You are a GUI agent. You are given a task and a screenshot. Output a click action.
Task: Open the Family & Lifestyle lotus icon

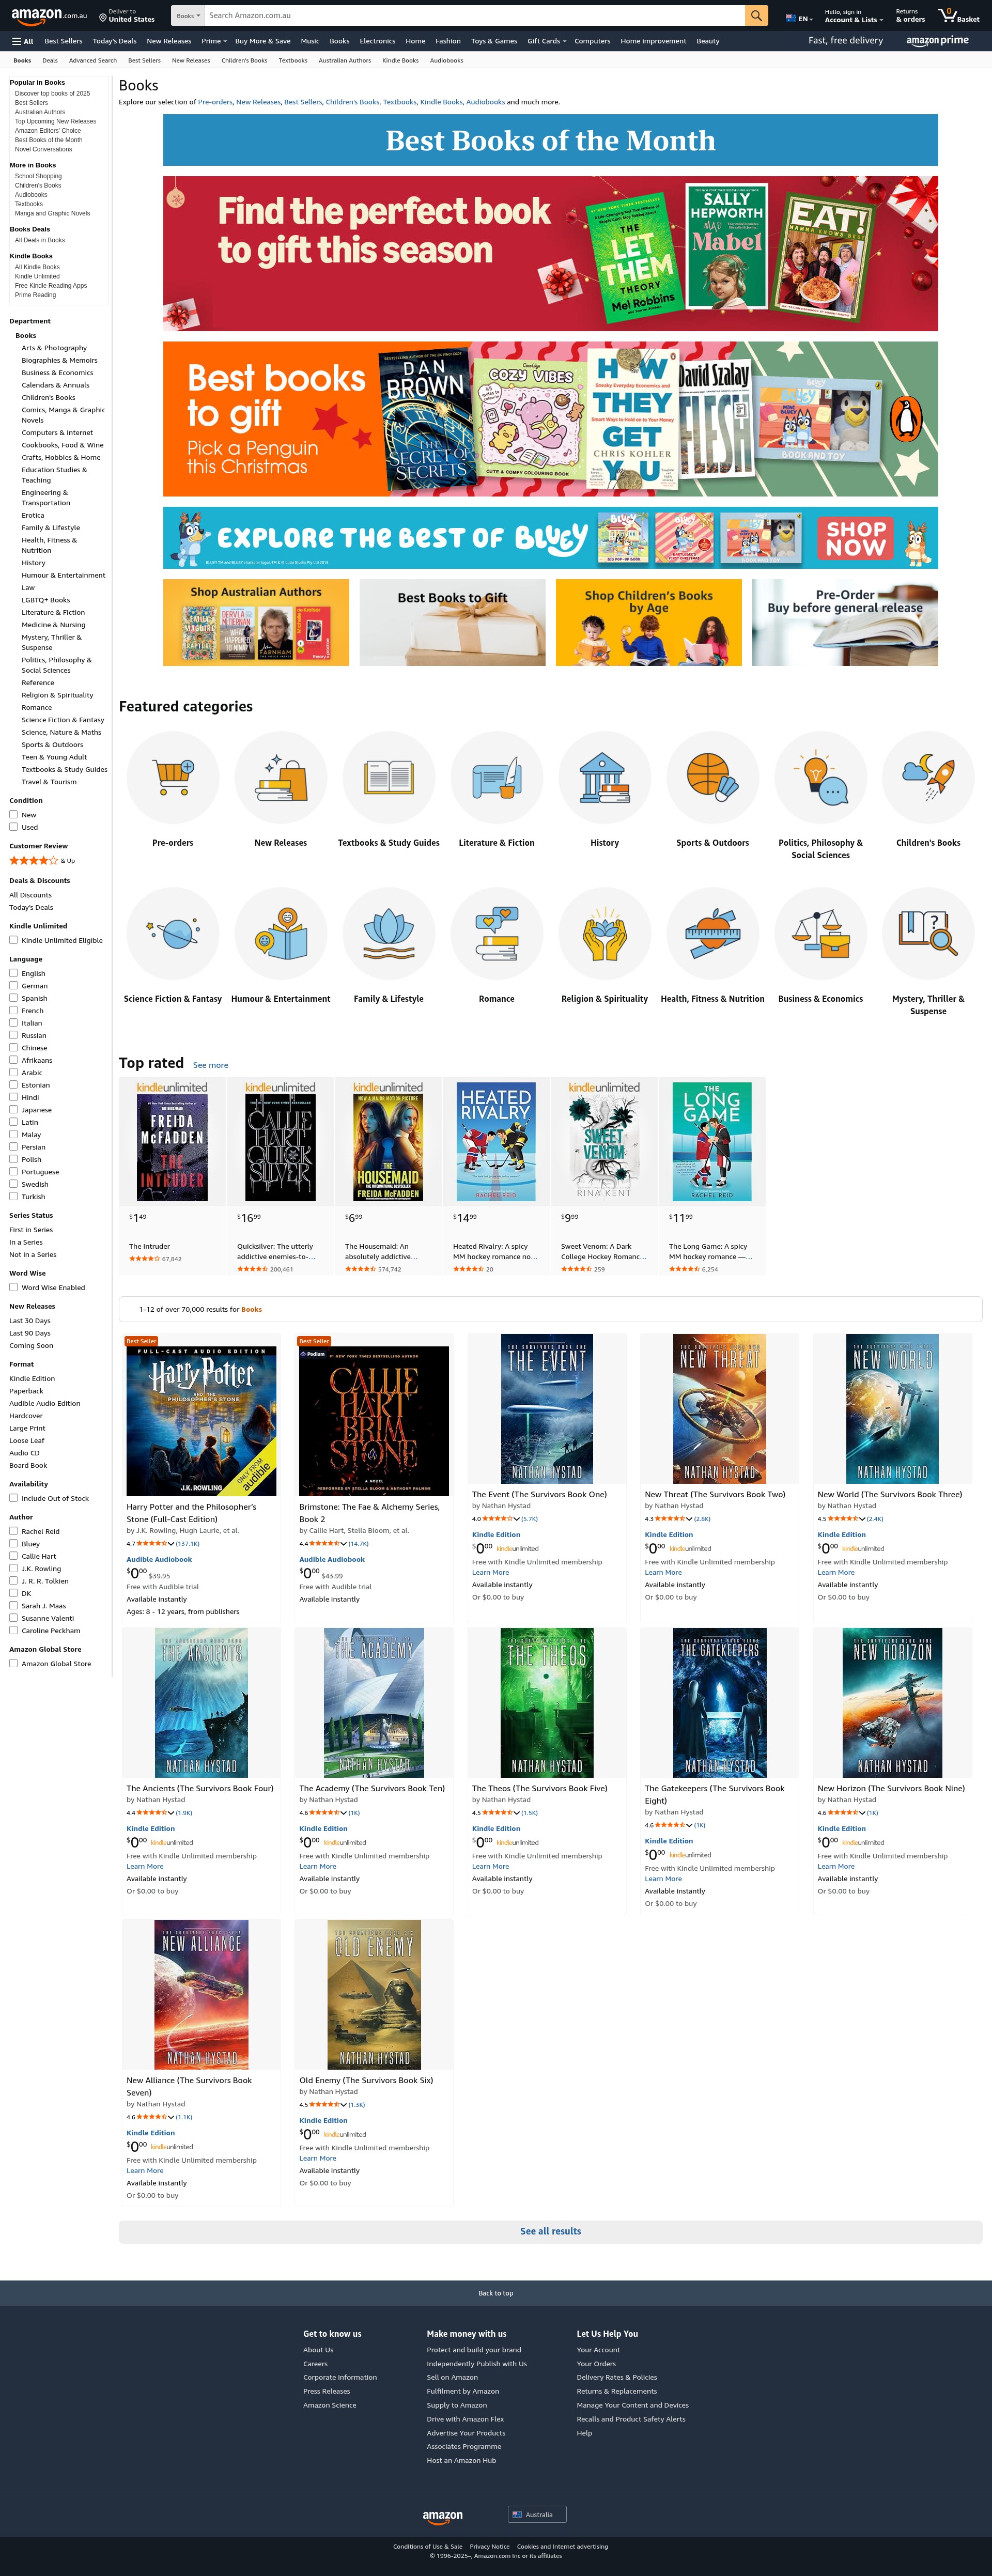(x=389, y=933)
